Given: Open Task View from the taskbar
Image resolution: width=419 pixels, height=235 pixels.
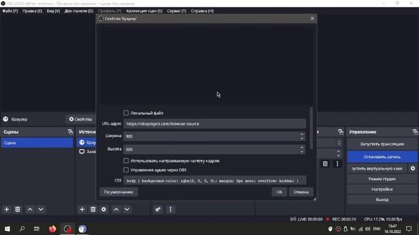Looking at the screenshot, I should click(37, 229).
